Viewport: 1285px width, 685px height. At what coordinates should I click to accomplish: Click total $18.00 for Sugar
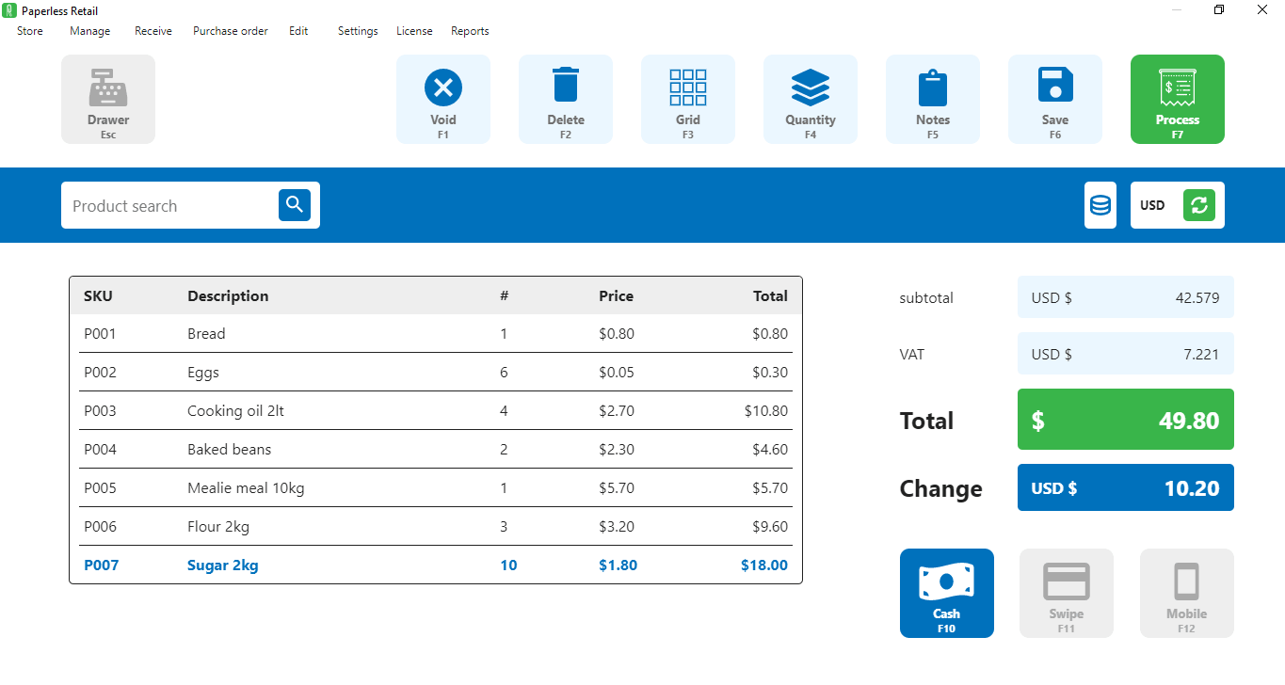pyautogui.click(x=764, y=565)
